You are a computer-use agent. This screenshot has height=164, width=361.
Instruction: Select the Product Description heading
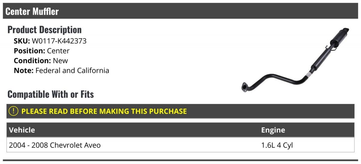pos(45,30)
